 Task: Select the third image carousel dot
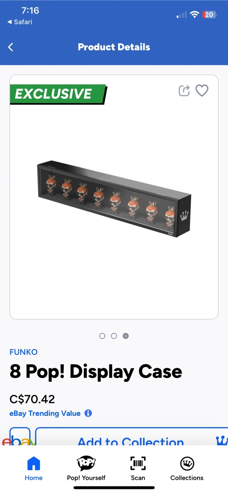coord(126,336)
